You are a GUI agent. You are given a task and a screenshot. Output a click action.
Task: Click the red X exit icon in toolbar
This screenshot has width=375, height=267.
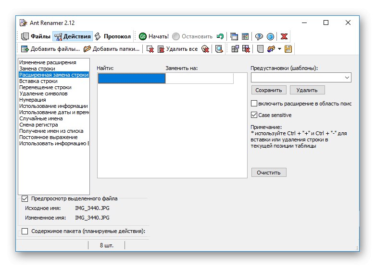[284, 36]
